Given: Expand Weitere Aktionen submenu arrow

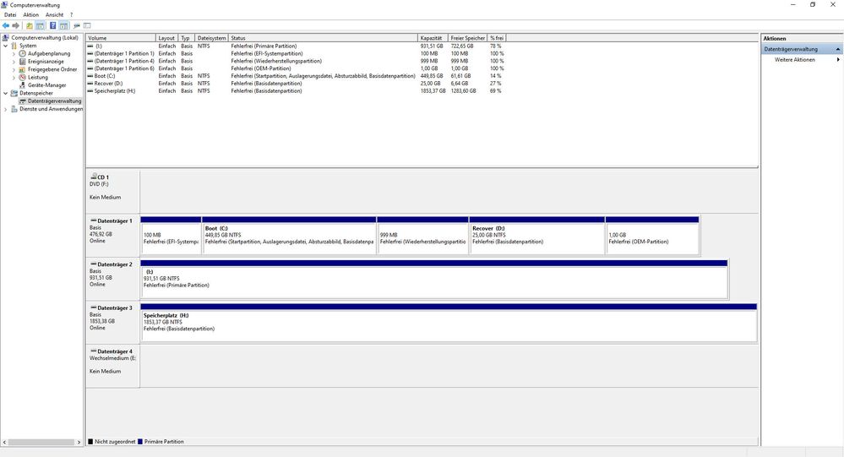Looking at the screenshot, I should (838, 60).
